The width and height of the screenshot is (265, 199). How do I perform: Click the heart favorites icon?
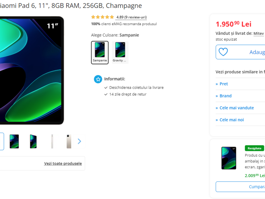pyautogui.click(x=223, y=52)
